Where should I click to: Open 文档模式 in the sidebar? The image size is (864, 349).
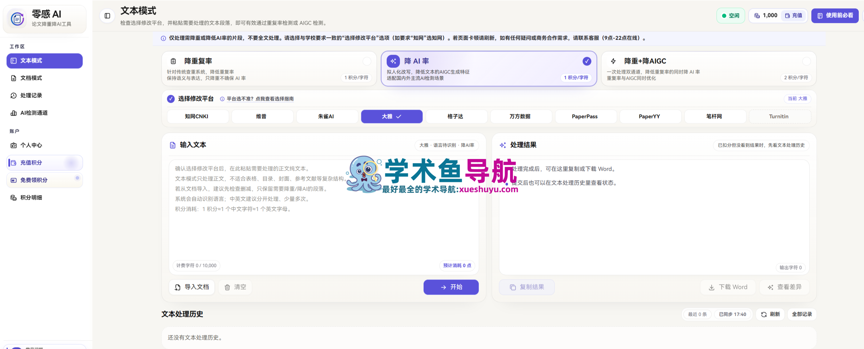(x=45, y=78)
